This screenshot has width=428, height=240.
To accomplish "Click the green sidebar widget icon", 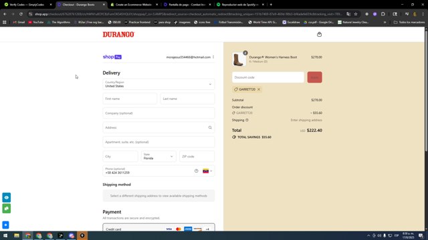I will 7,209.
